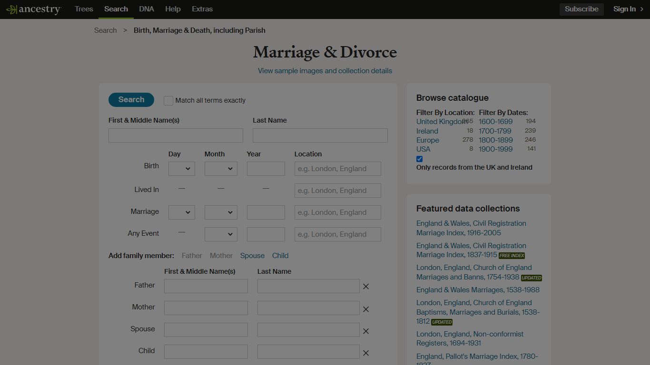
Task: Toggle Match all terms exactly checkbox
Action: click(168, 100)
